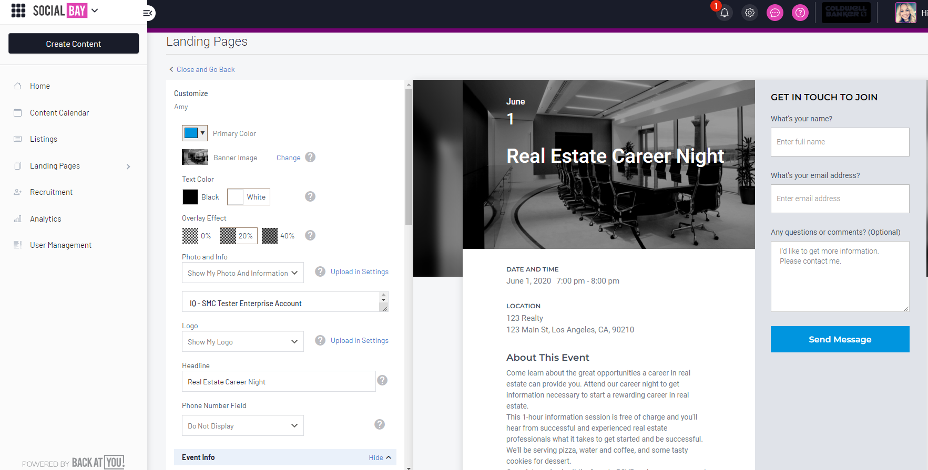This screenshot has height=470, width=928.
Task: Click the Enter full name field
Action: pyautogui.click(x=840, y=142)
